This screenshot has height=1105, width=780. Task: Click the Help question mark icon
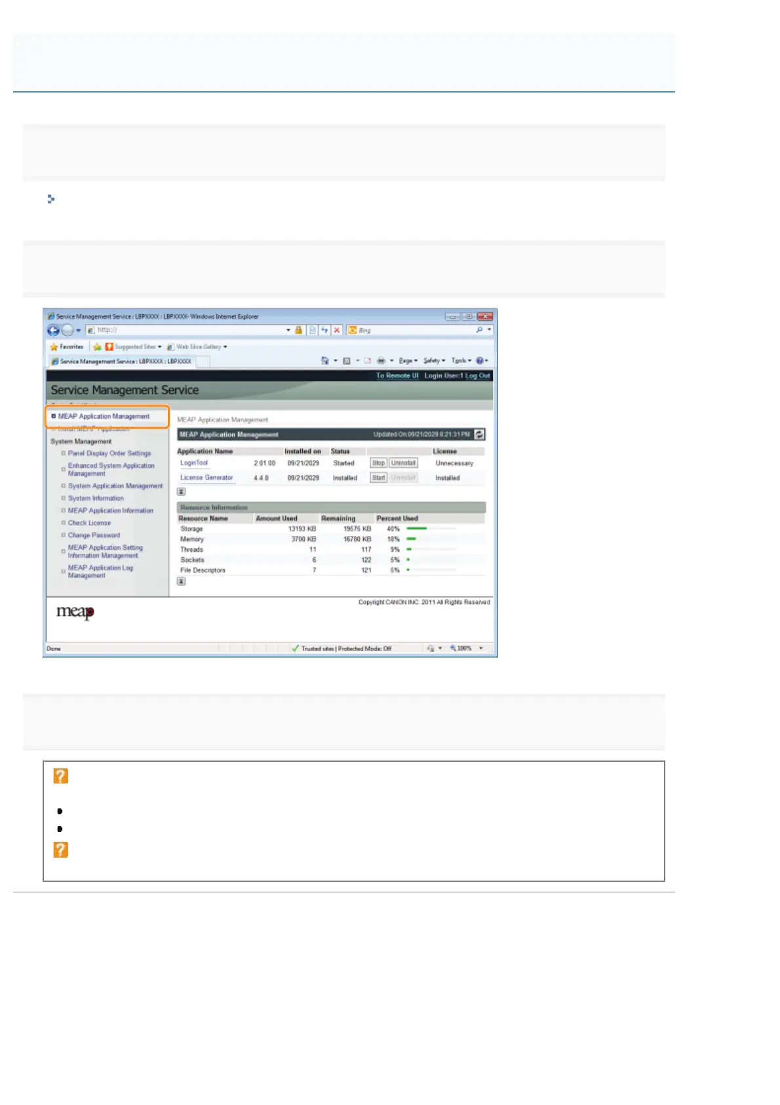click(480, 361)
